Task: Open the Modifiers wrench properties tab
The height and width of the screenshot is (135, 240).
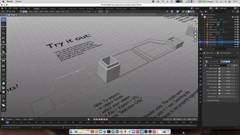Action: tap(200, 84)
